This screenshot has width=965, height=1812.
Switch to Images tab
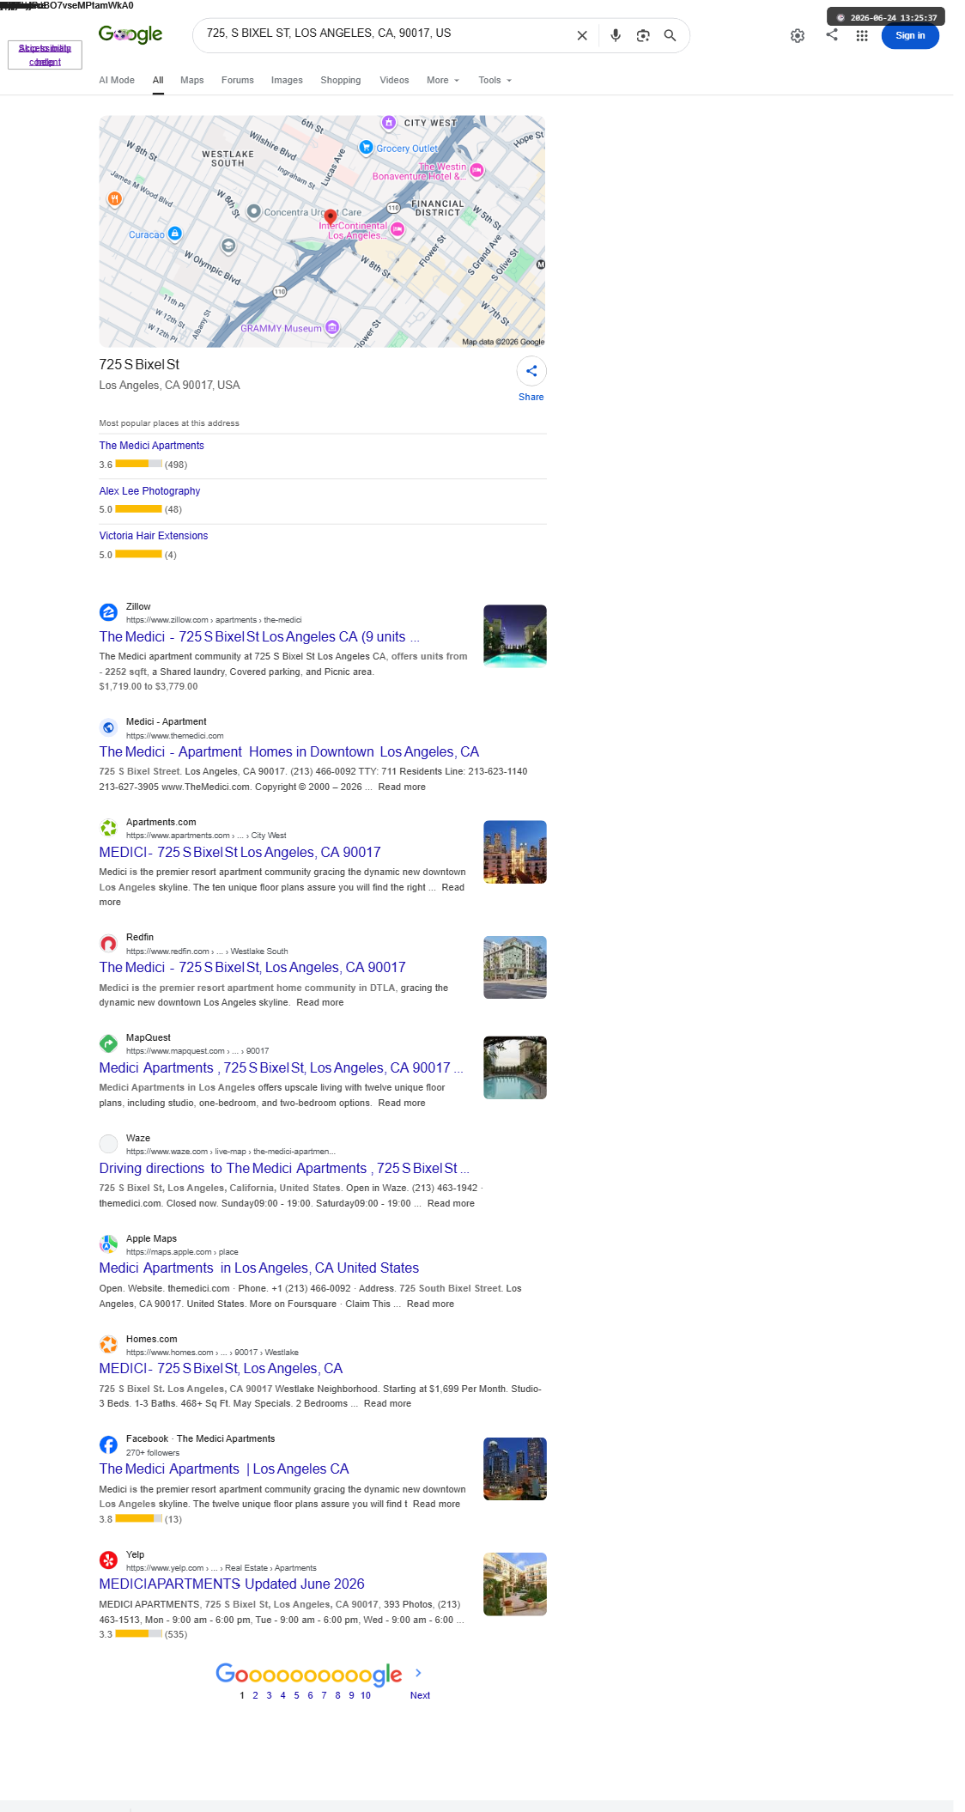click(x=287, y=80)
